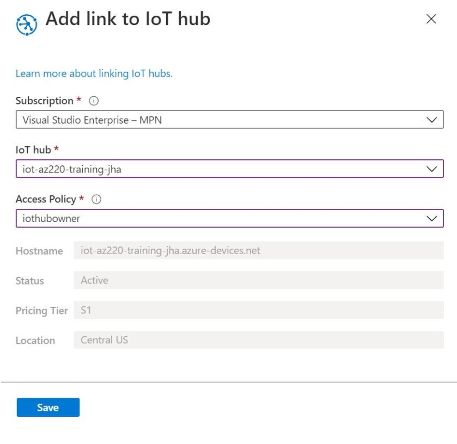Select the iothubowner policy field

pos(163,218)
